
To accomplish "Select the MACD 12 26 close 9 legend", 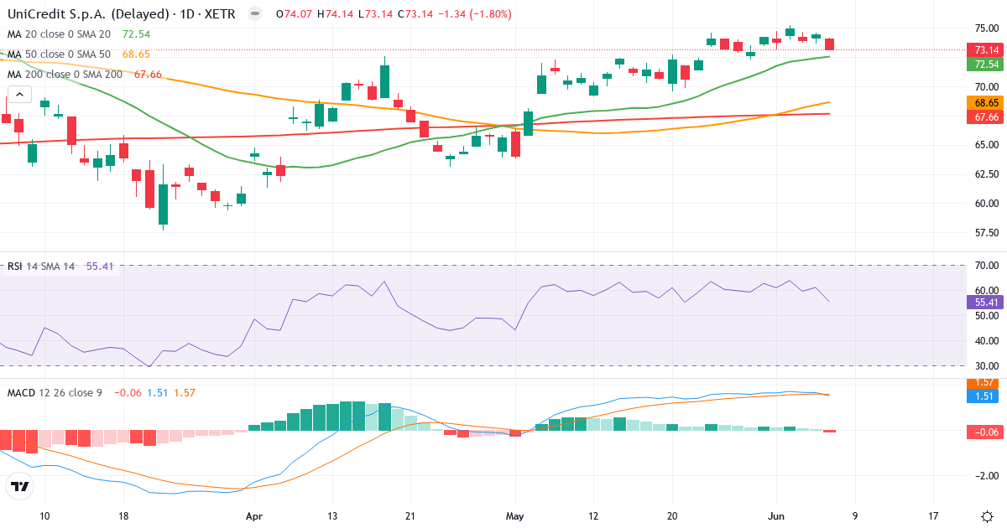I will click(55, 392).
